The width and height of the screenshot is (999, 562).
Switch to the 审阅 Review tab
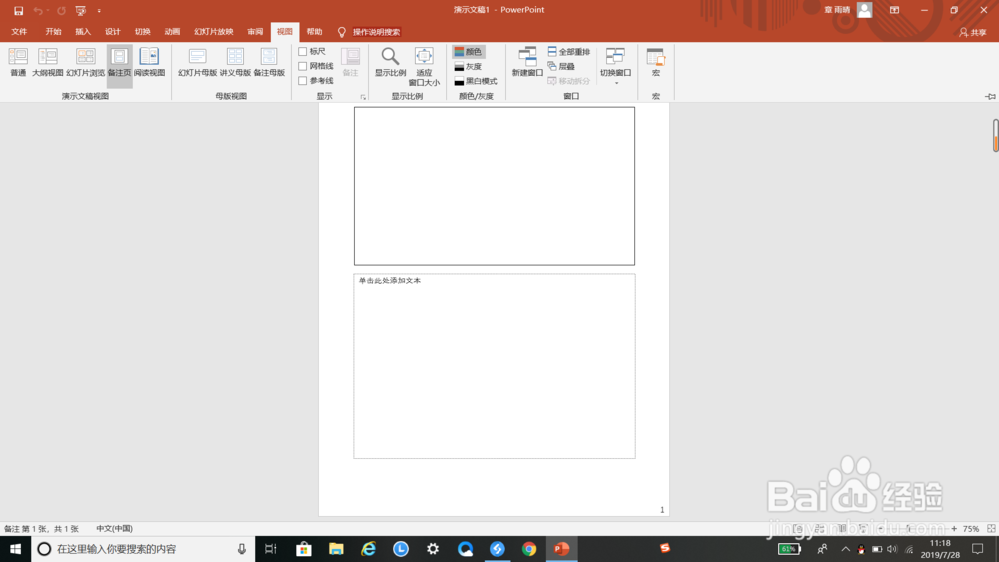255,32
